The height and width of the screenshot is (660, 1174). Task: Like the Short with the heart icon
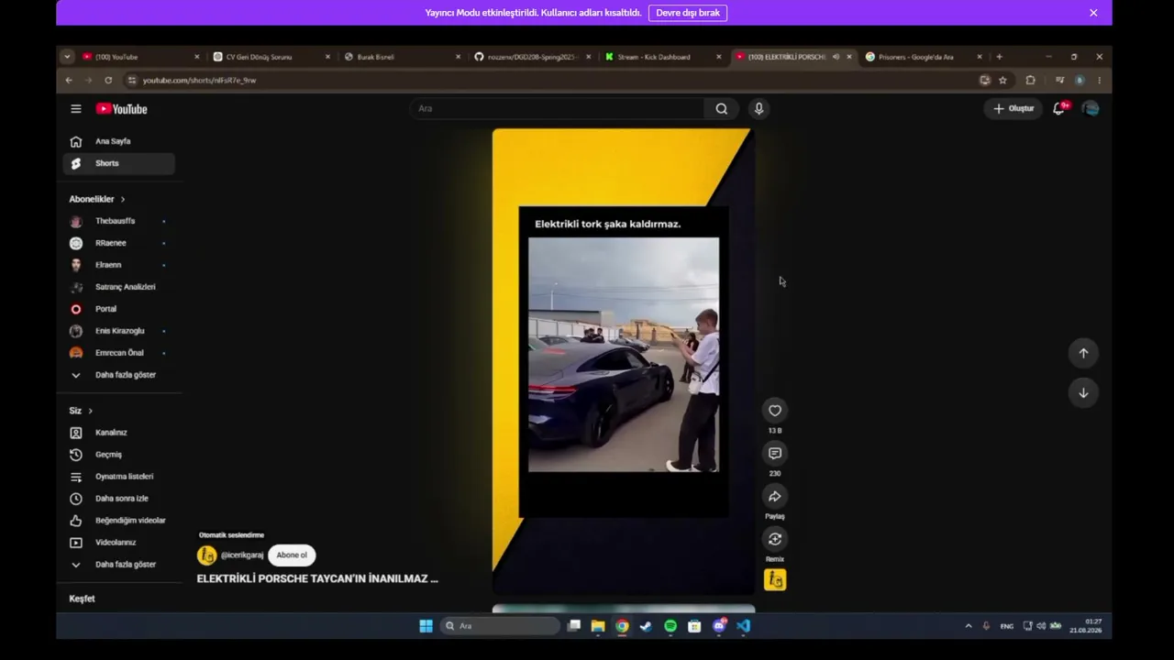pos(775,411)
